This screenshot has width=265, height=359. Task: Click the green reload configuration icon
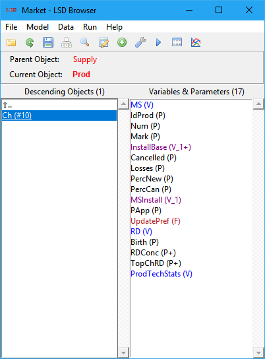point(30,43)
